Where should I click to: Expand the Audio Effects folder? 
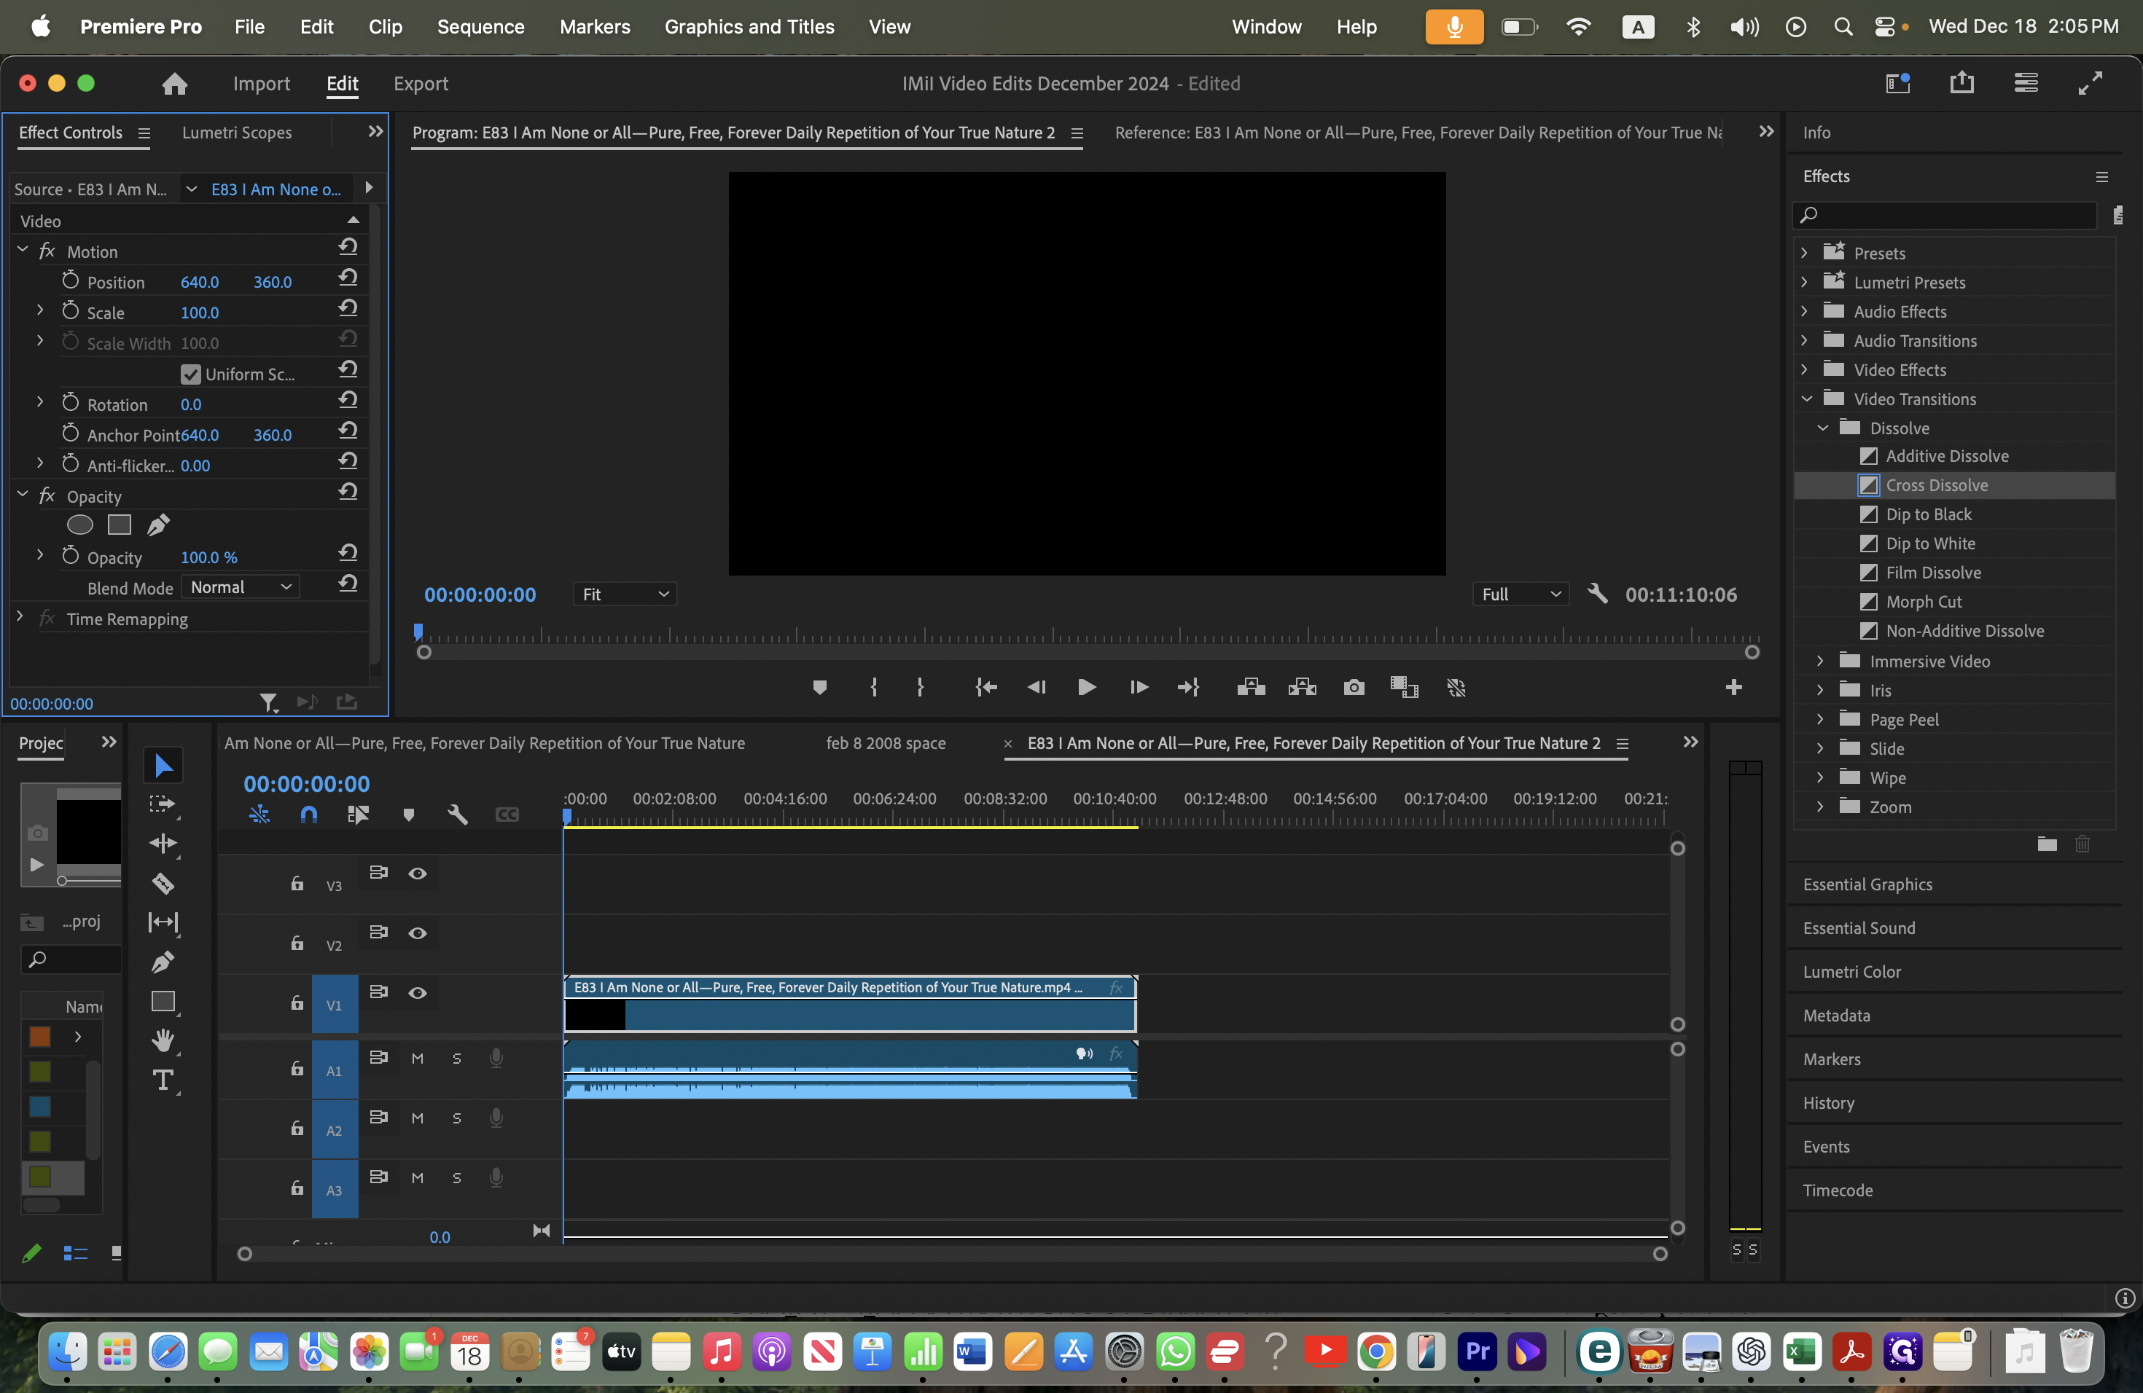(1805, 310)
